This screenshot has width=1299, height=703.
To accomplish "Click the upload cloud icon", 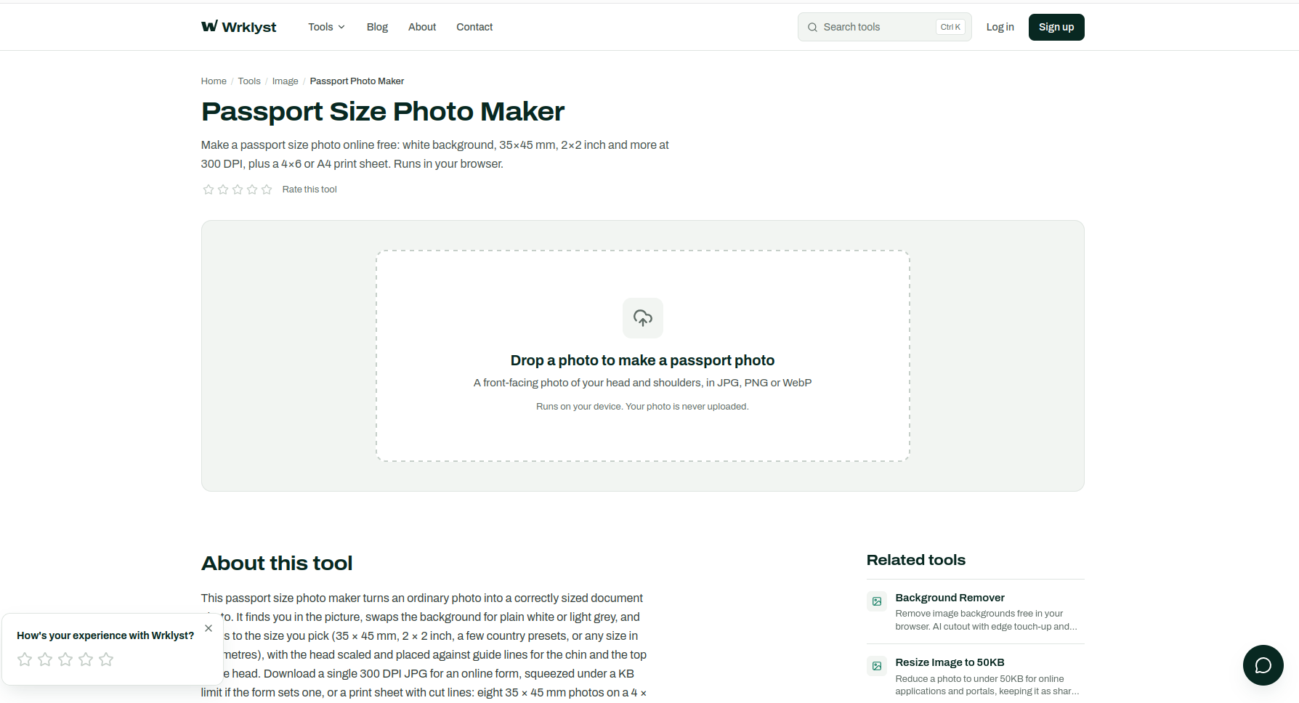I will pyautogui.click(x=643, y=318).
